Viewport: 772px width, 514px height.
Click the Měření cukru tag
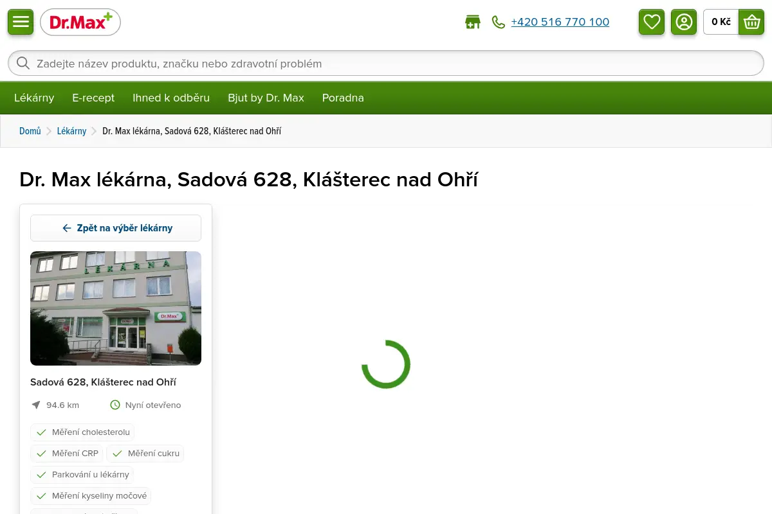145,454
